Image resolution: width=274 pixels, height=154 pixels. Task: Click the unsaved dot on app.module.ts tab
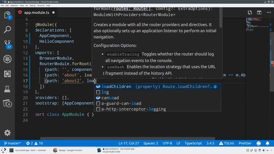tap(54, 12)
